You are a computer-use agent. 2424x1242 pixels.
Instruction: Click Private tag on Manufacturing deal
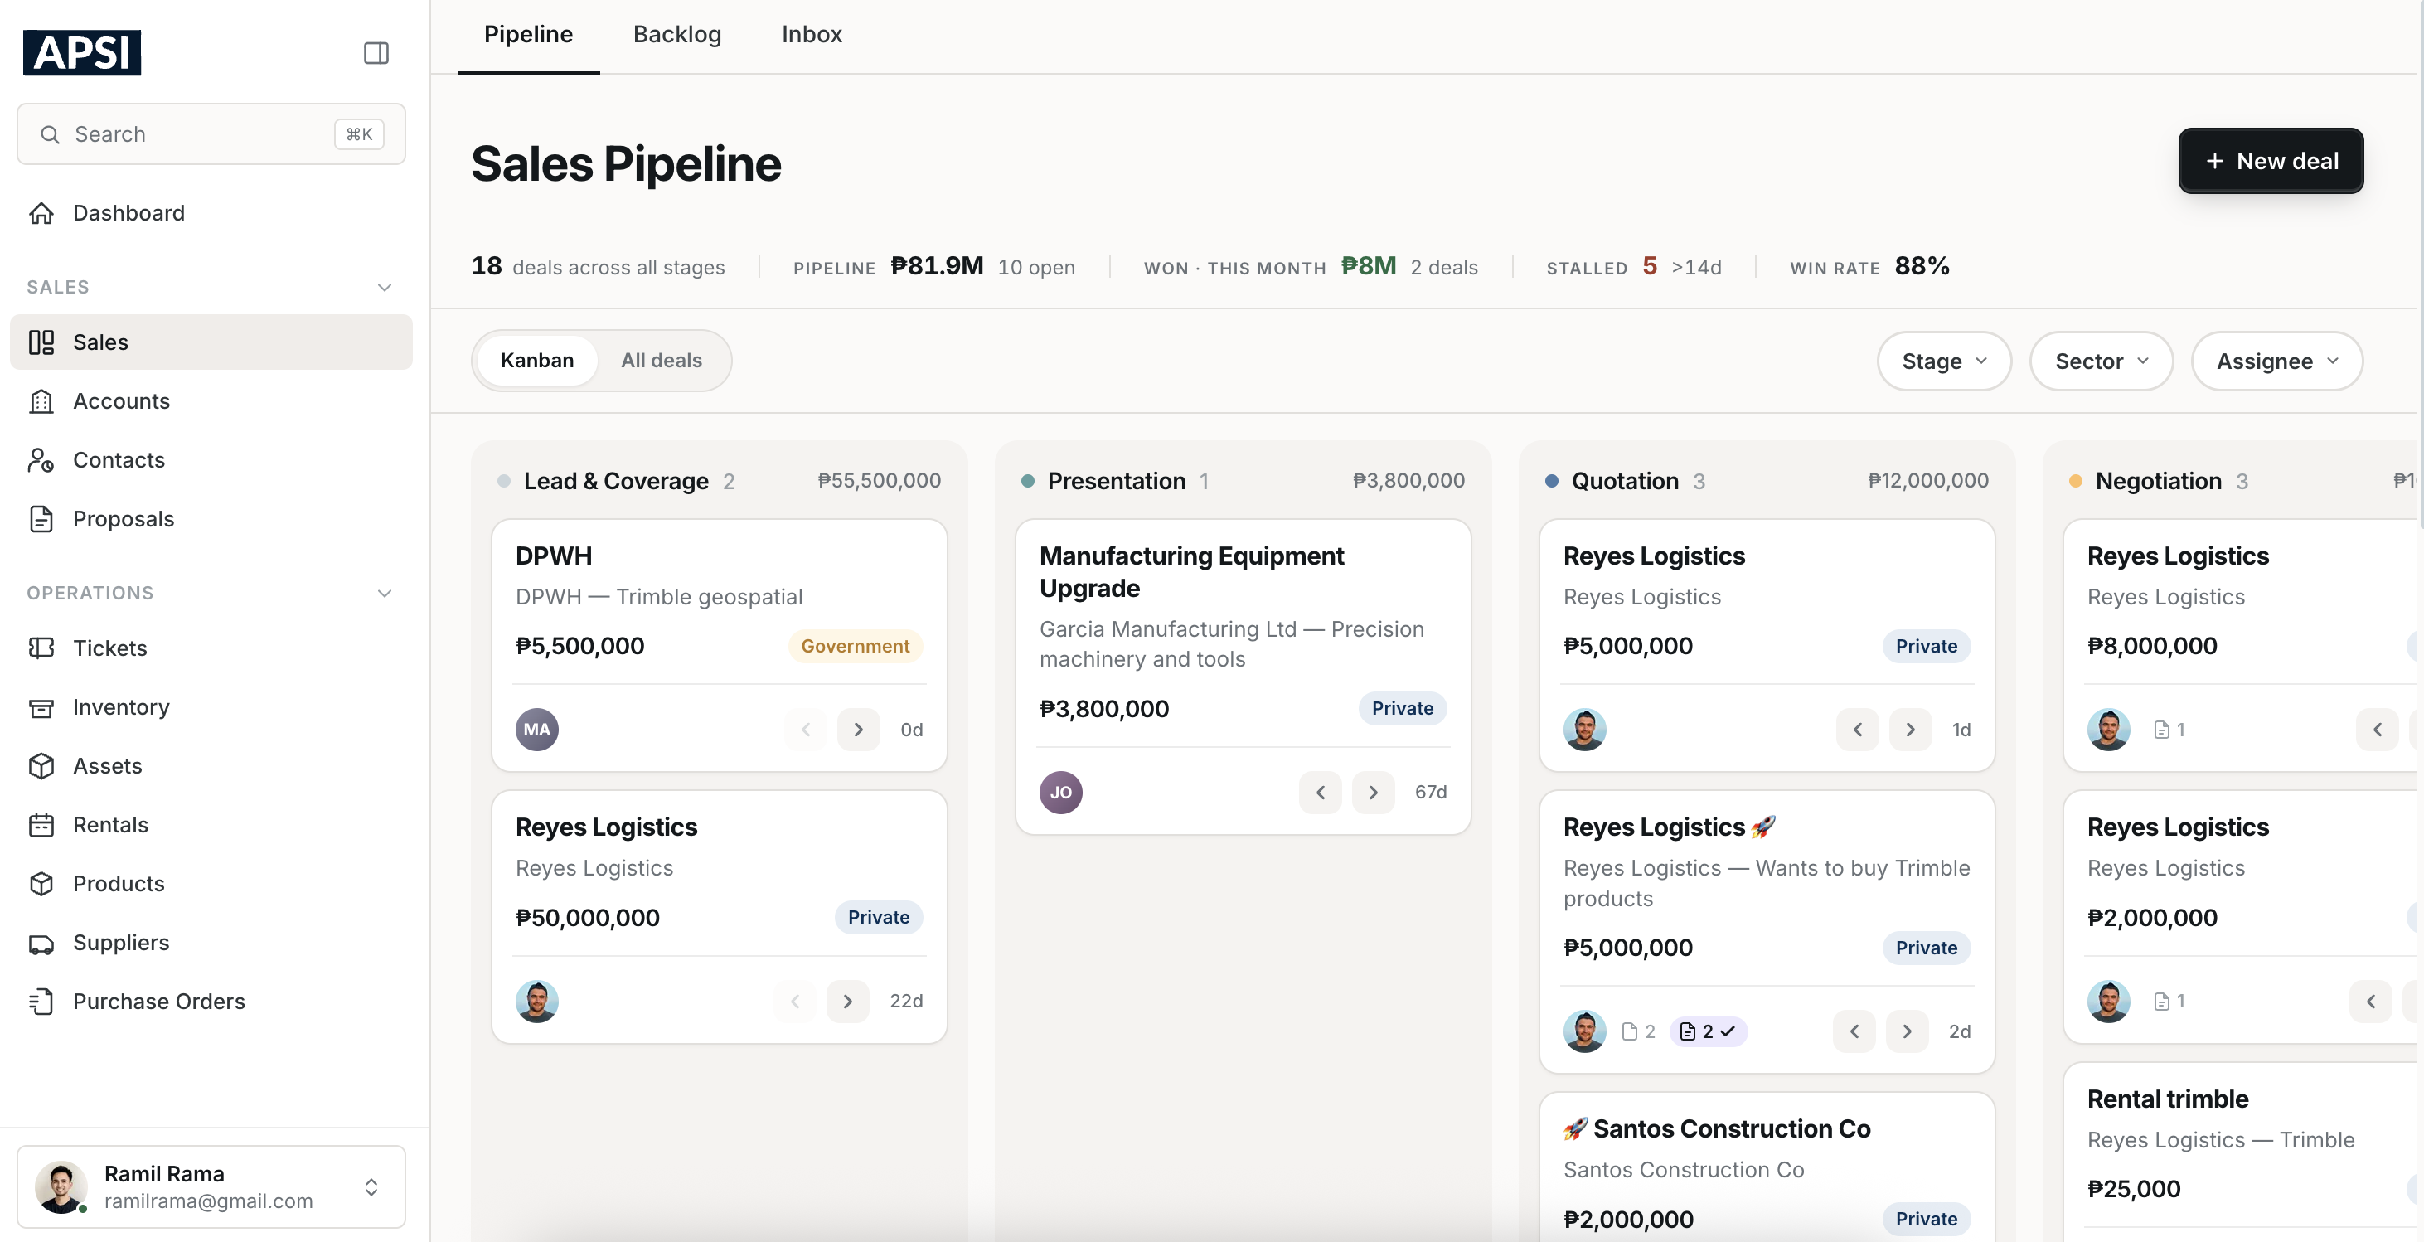(1402, 707)
